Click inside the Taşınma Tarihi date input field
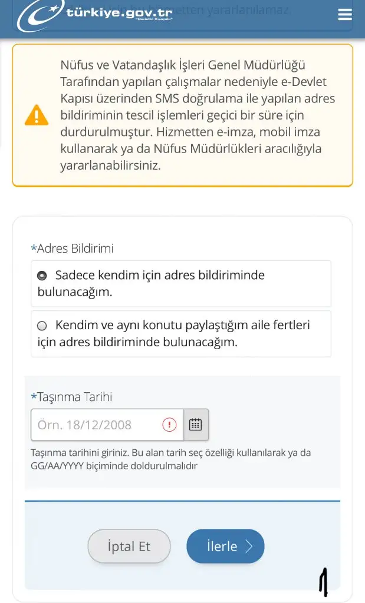 tap(94, 424)
